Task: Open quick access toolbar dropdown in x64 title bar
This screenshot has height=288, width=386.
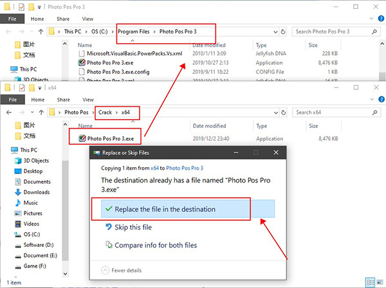Action: click(40, 88)
